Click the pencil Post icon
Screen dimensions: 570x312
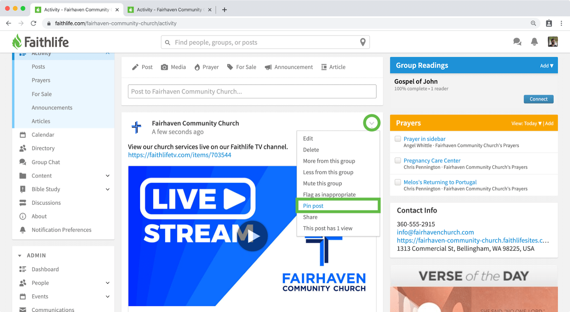(135, 67)
